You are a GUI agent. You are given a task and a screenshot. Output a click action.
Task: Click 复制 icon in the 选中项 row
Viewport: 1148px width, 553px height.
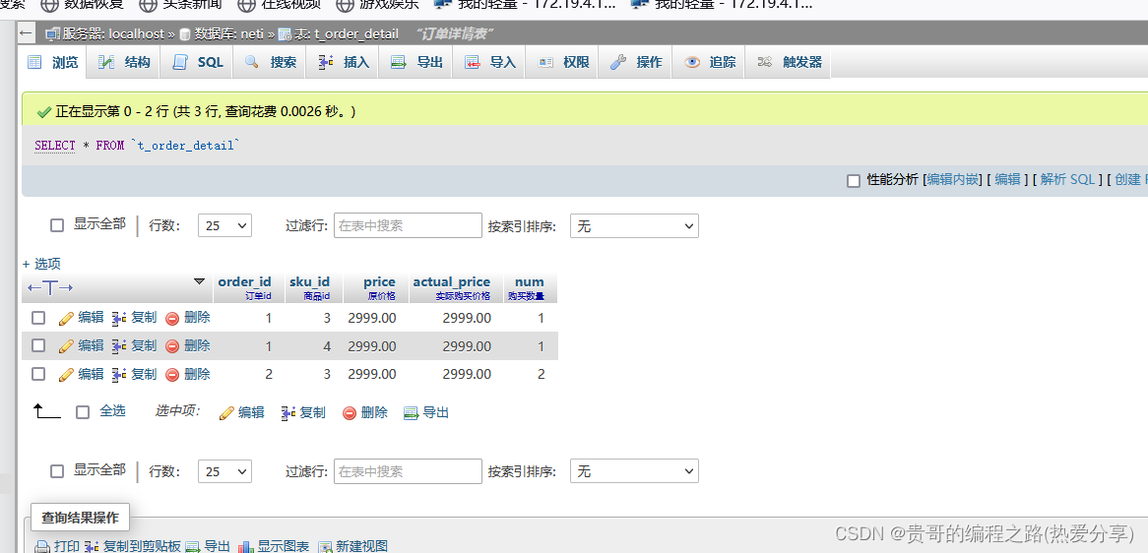point(288,413)
